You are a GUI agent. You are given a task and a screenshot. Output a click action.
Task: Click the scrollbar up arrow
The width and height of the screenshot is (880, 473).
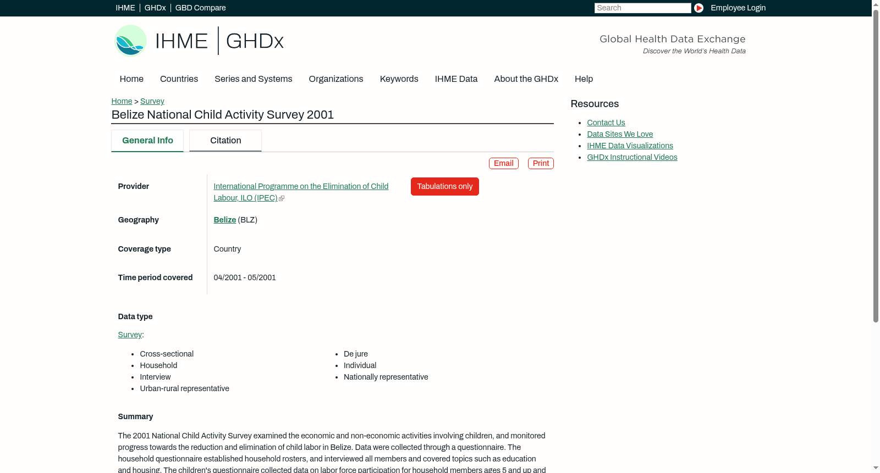click(x=876, y=4)
